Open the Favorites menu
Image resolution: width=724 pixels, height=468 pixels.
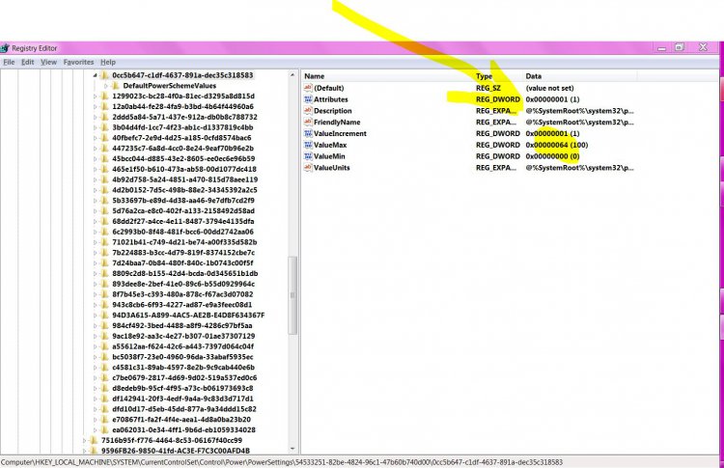coord(78,62)
